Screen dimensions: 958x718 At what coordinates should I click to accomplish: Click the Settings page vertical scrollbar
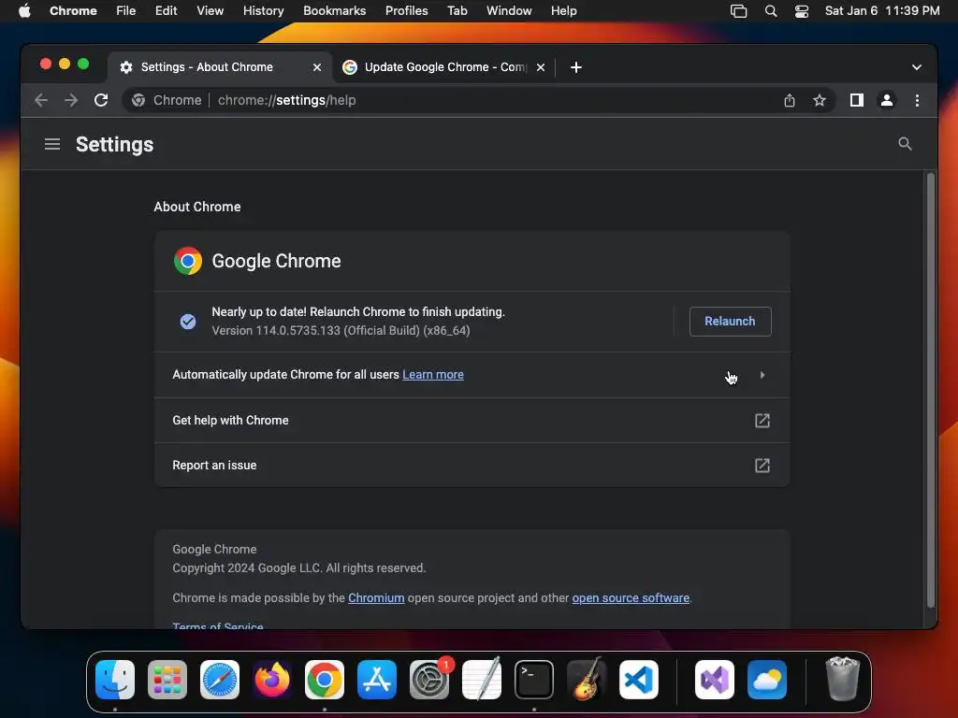[x=931, y=391]
